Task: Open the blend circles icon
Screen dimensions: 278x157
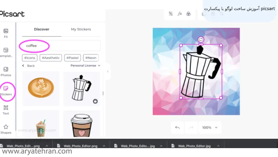Action: 188,14
